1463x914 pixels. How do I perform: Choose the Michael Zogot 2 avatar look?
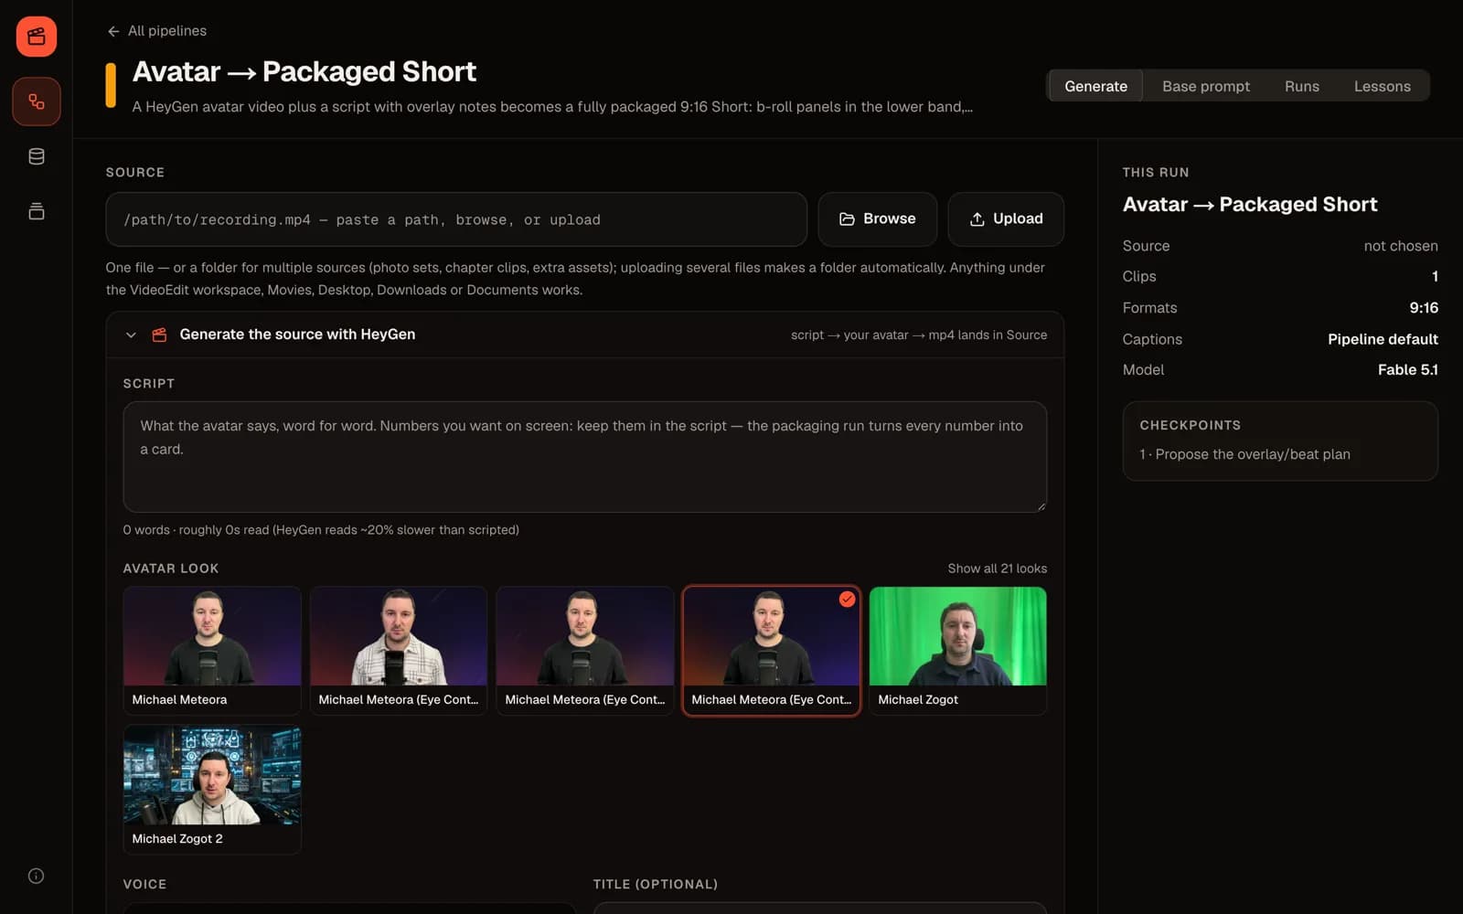[212, 790]
